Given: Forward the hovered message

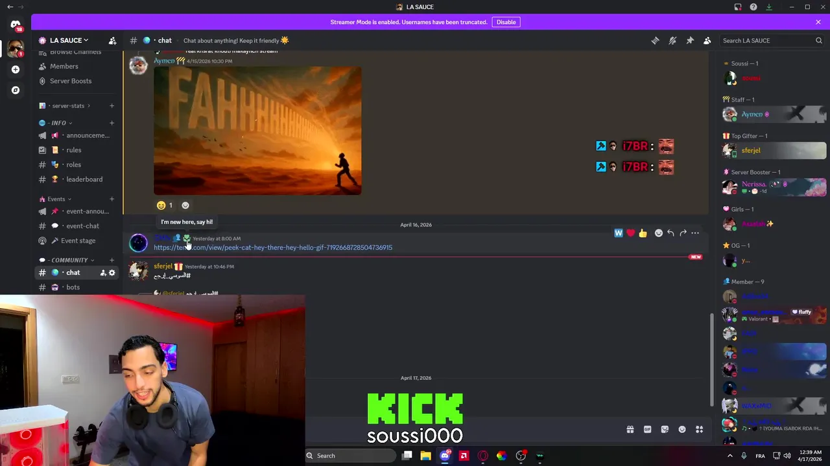Looking at the screenshot, I should click(x=683, y=233).
